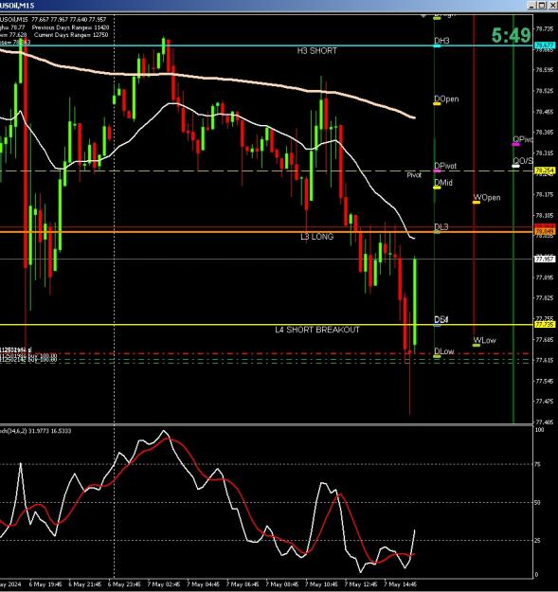Select the magenta QPivot marker
This screenshot has width=558, height=592.
click(515, 144)
